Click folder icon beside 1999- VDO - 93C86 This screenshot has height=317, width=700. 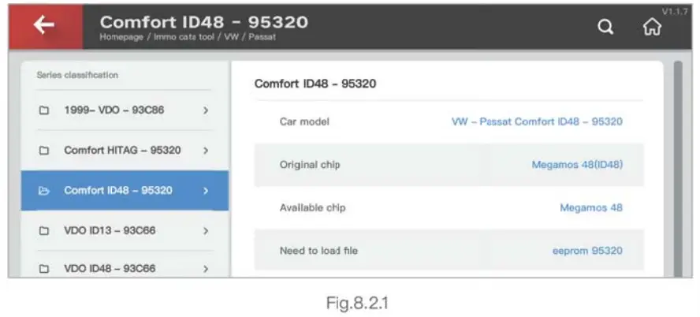click(44, 111)
